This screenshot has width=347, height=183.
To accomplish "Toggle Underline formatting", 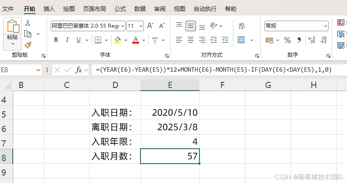I will coord(78,40).
